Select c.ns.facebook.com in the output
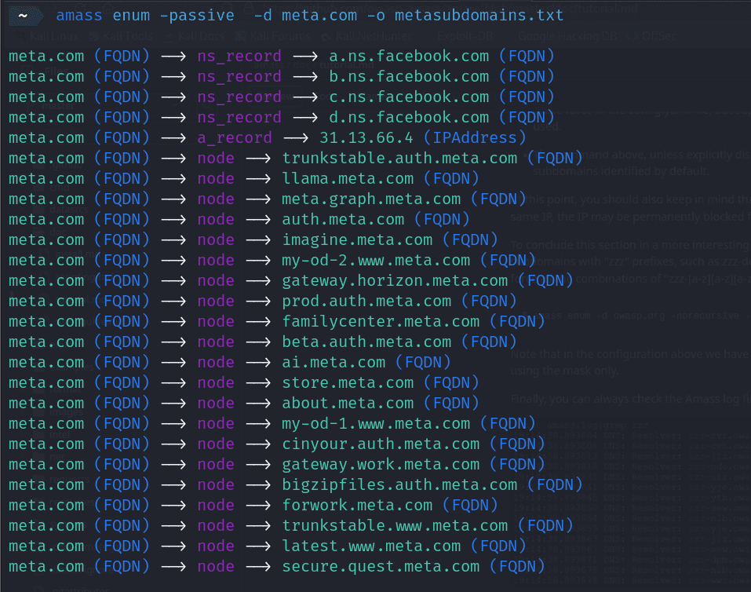751x592 pixels. coord(409,97)
